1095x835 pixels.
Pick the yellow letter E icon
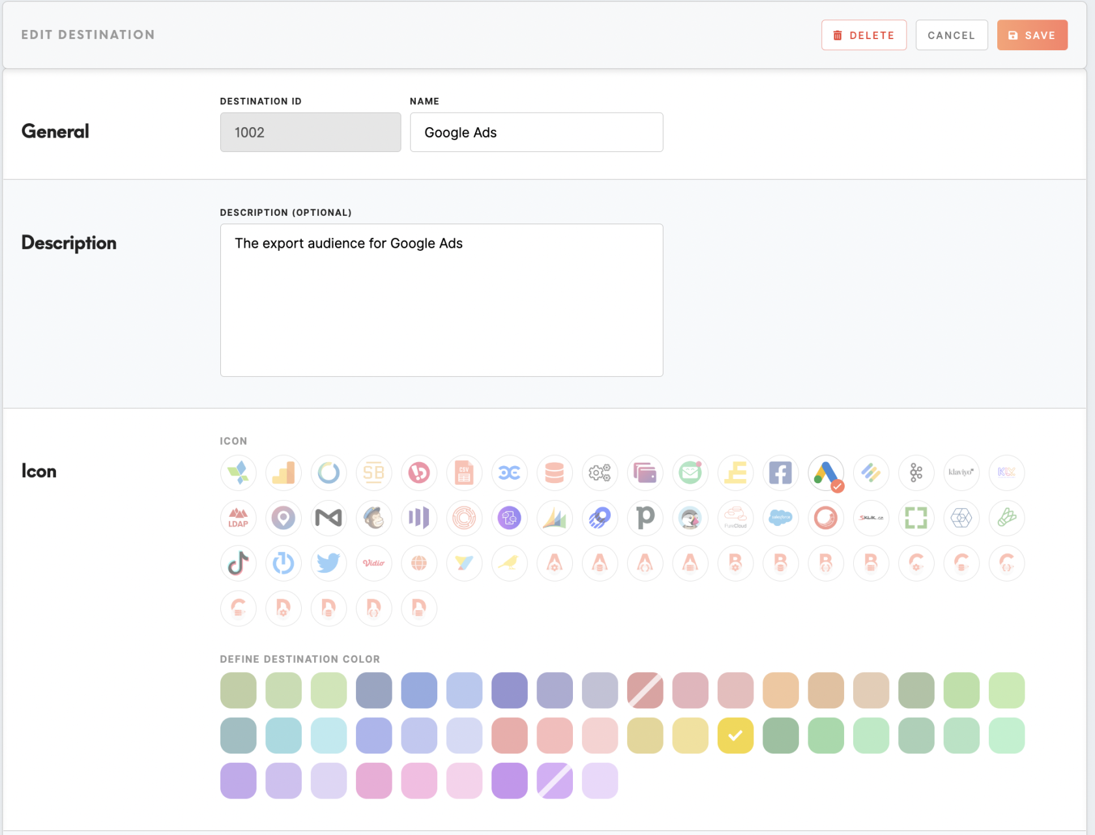(735, 473)
